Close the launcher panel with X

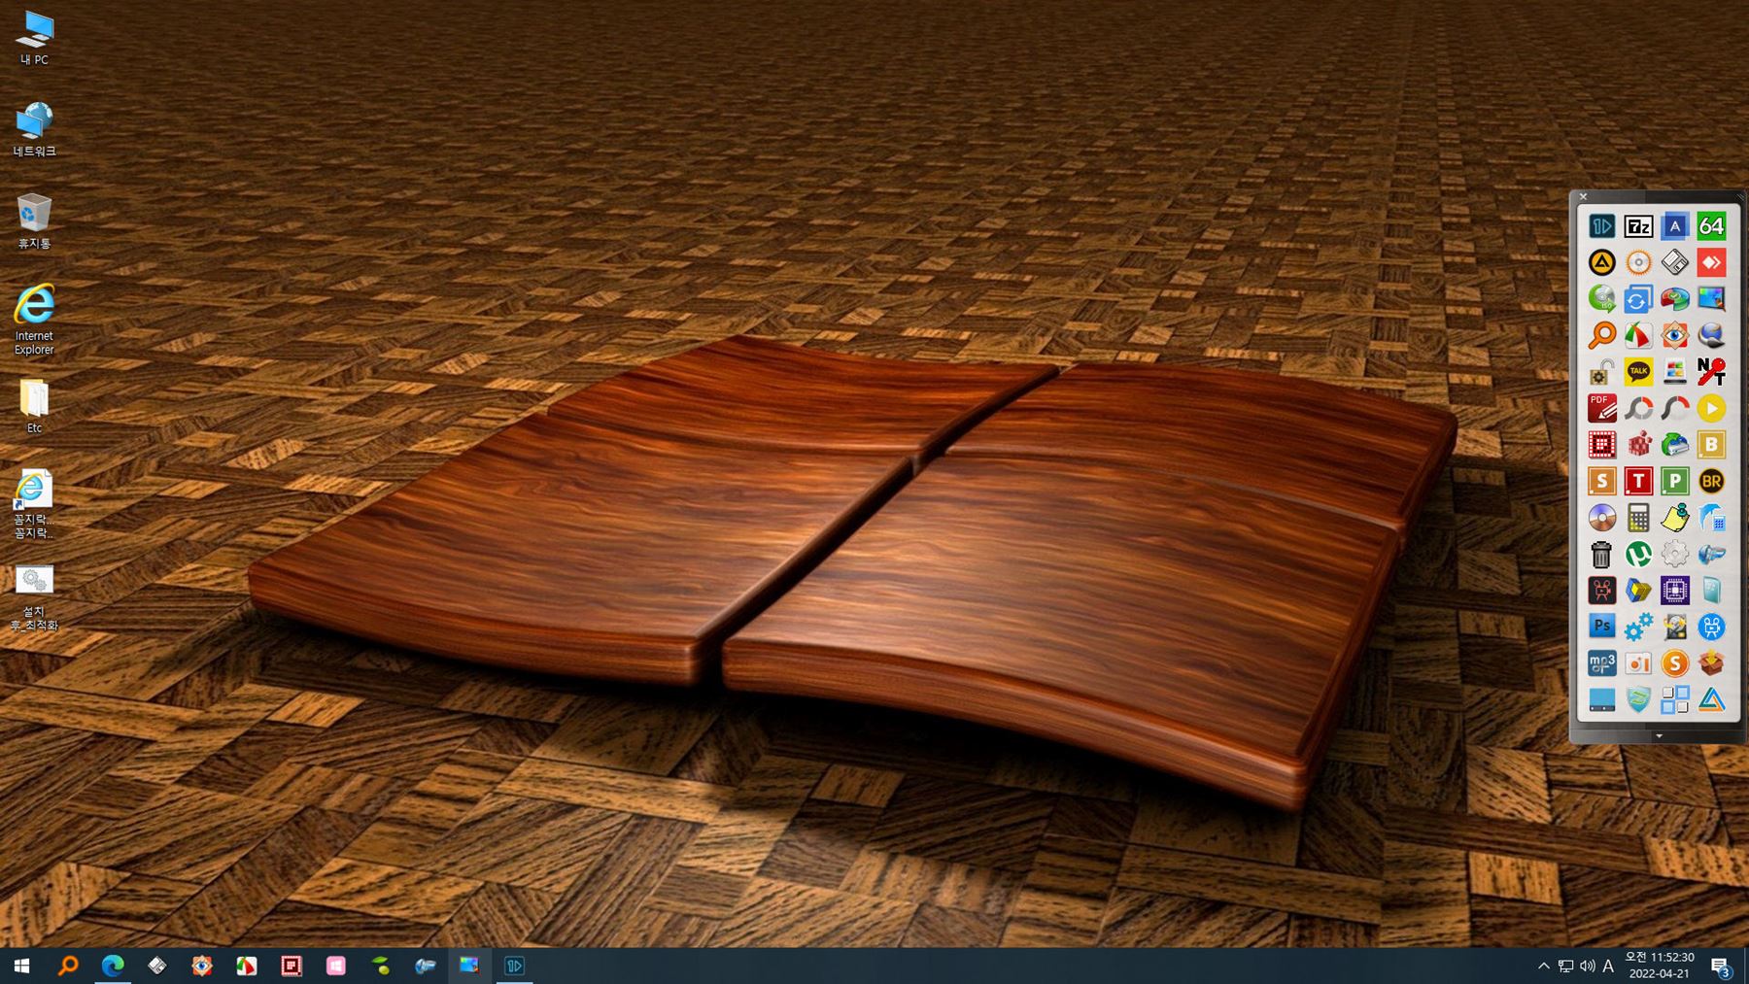1583,196
